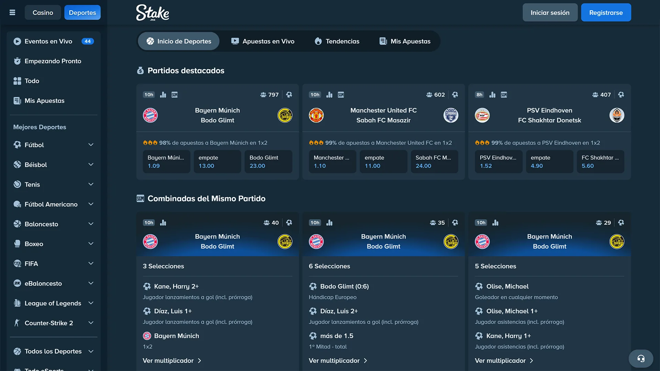Viewport: 660px width, 371px height.
Task: Open Eventos en Vivo in sidebar
Action: pos(54,41)
